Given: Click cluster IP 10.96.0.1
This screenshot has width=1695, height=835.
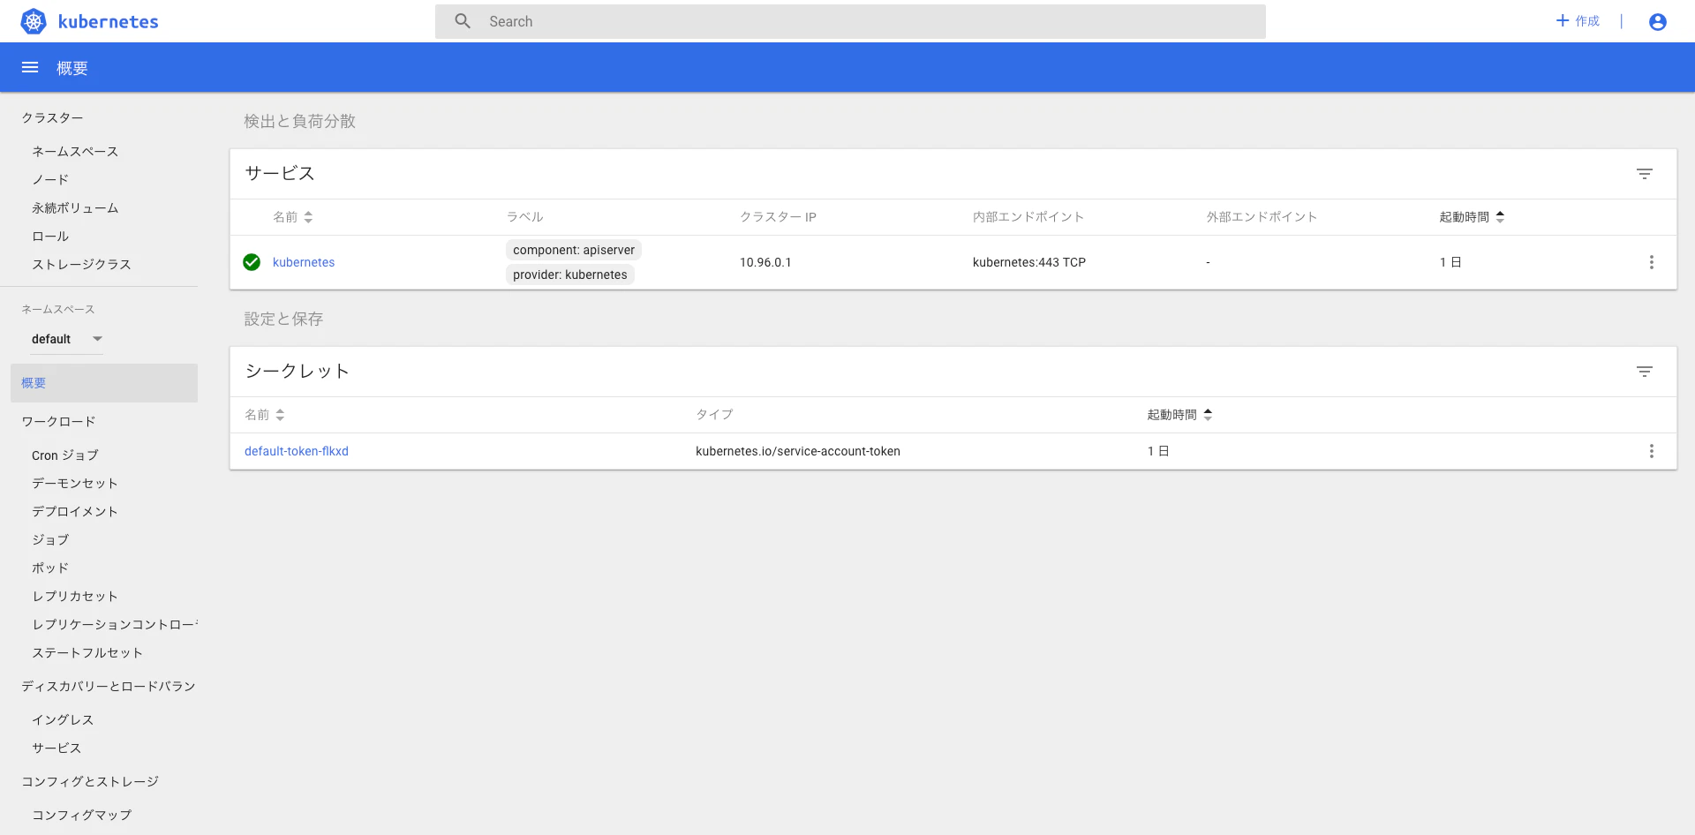Looking at the screenshot, I should click(x=765, y=262).
